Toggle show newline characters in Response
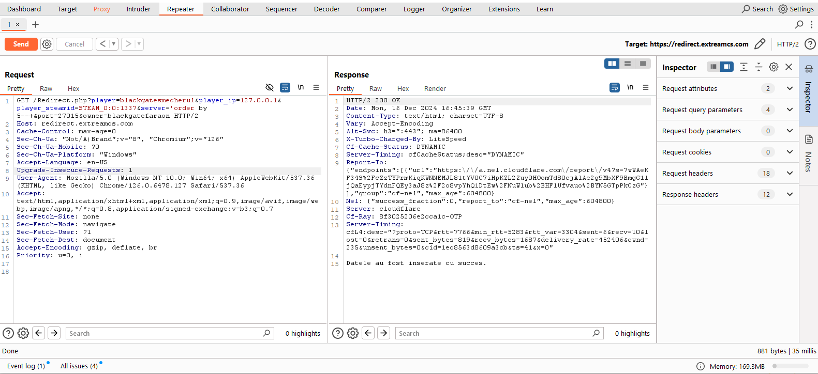 [x=630, y=87]
